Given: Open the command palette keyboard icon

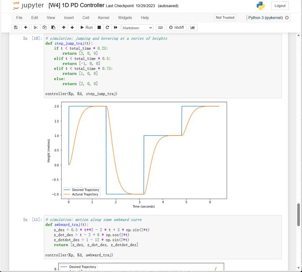Looking at the screenshot, I should coord(160,27).
